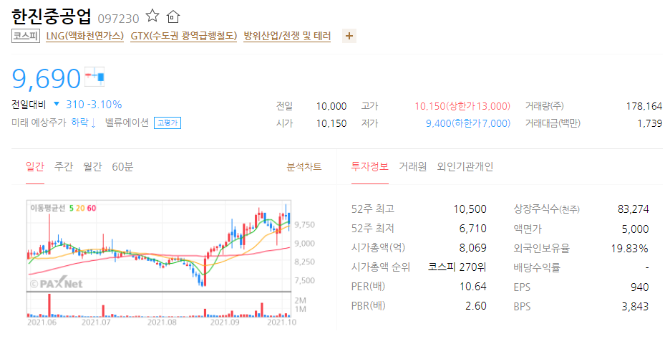Click the 거래대금 value 1,739

pos(649,123)
